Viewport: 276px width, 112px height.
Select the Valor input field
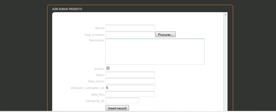[x=130, y=75]
